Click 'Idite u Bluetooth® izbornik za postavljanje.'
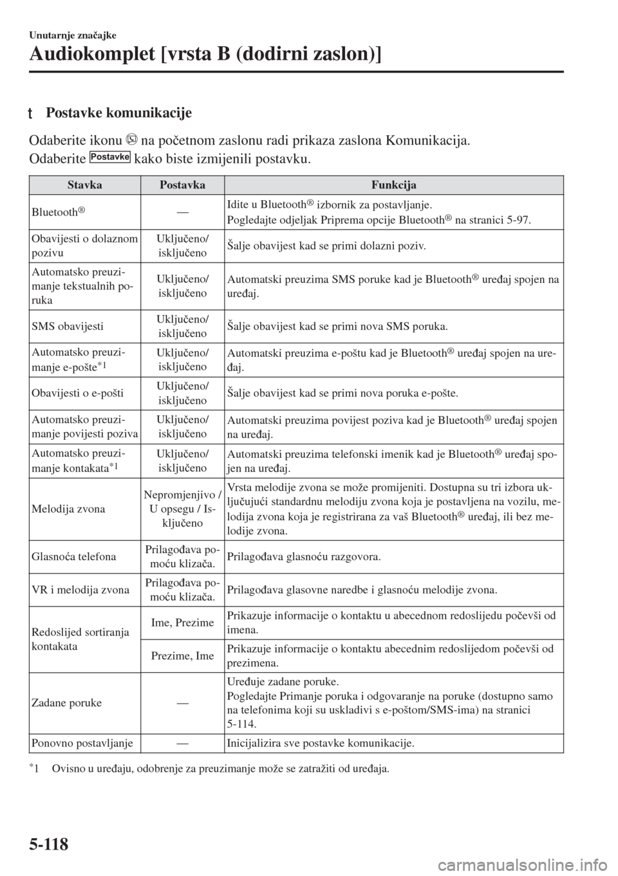The width and height of the screenshot is (618, 876). click(330, 205)
